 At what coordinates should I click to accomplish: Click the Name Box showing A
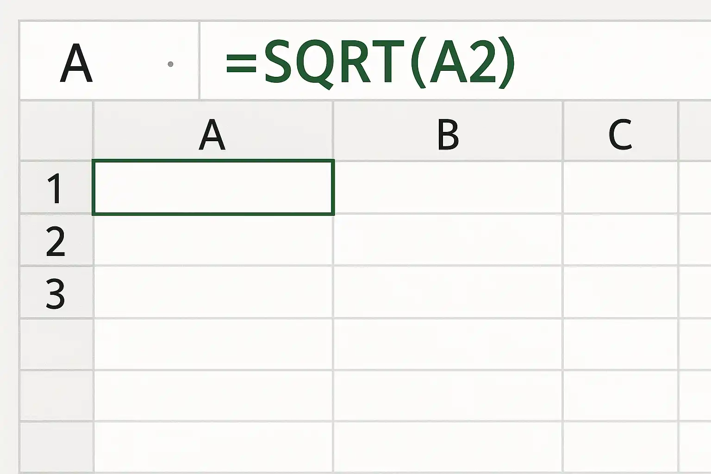109,60
